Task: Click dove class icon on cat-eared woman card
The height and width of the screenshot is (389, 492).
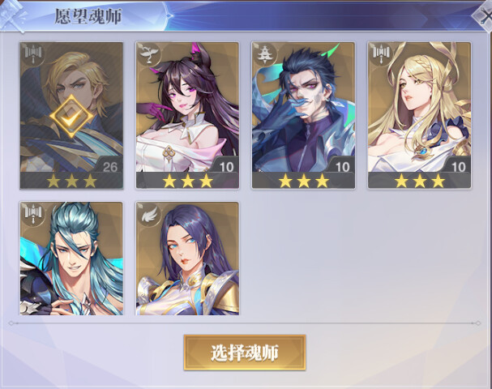Action: pos(149,54)
